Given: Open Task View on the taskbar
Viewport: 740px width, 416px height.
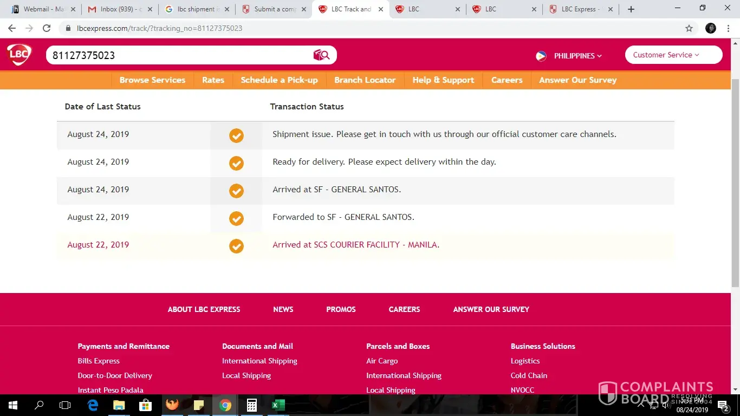Looking at the screenshot, I should (65, 405).
